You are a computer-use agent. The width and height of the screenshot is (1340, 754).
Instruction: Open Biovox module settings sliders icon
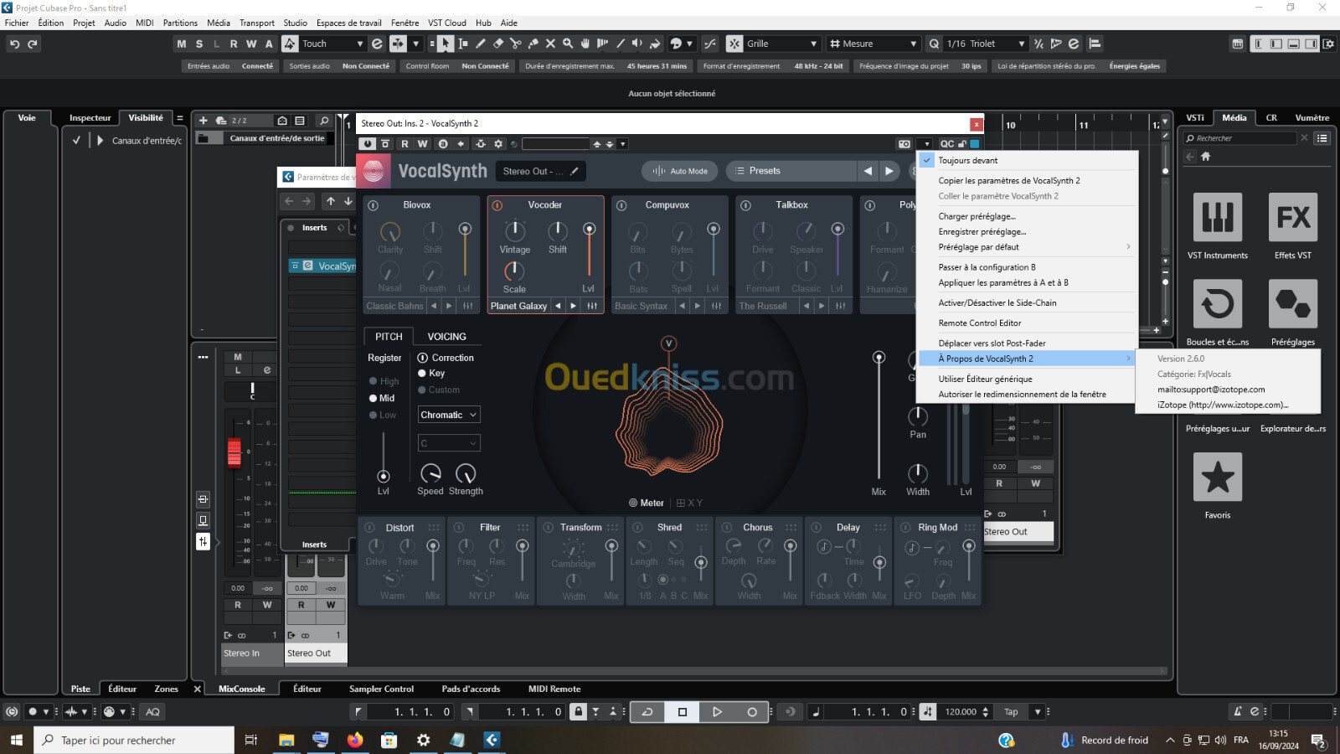[467, 306]
